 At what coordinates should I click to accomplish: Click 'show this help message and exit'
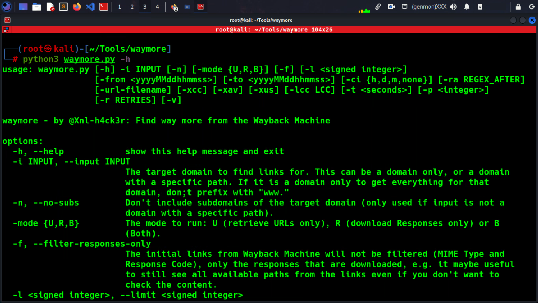point(205,151)
